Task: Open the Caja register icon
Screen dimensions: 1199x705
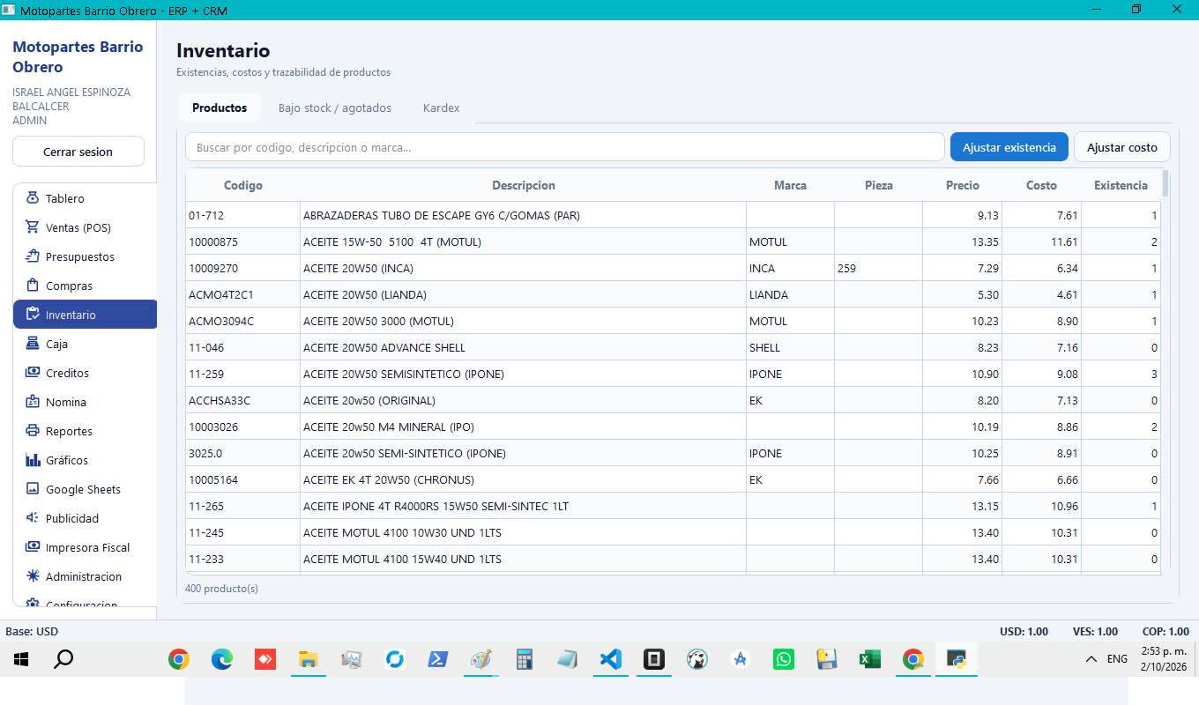Action: pos(33,344)
